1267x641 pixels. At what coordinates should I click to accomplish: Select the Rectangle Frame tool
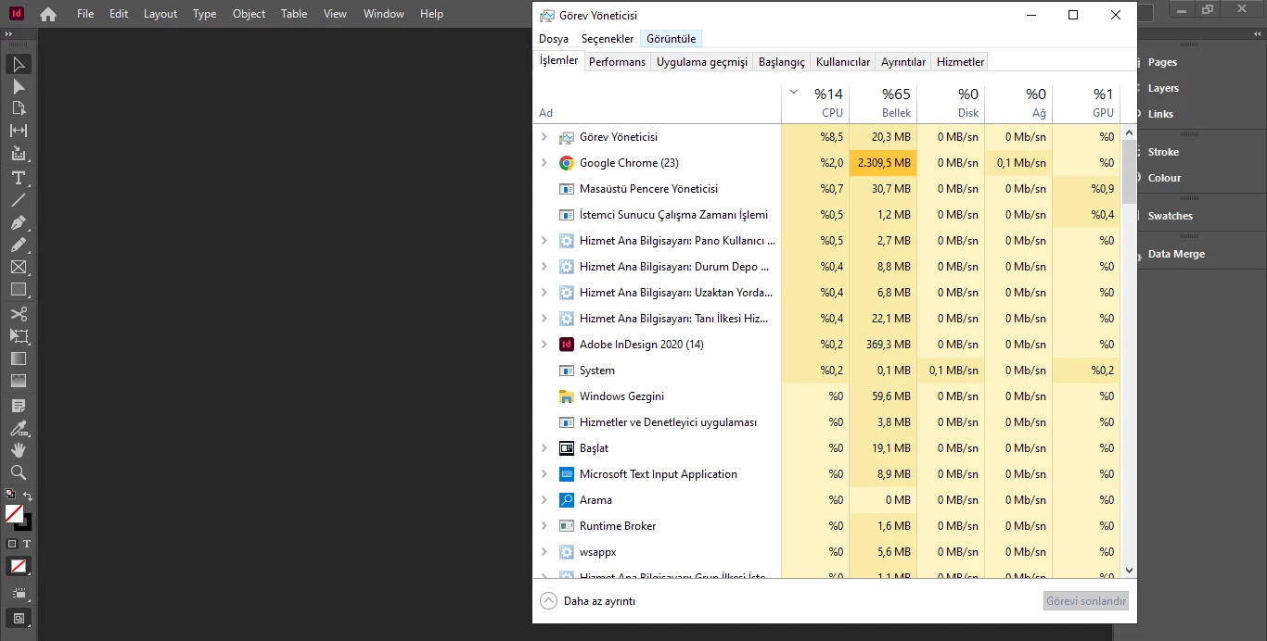[x=19, y=268]
